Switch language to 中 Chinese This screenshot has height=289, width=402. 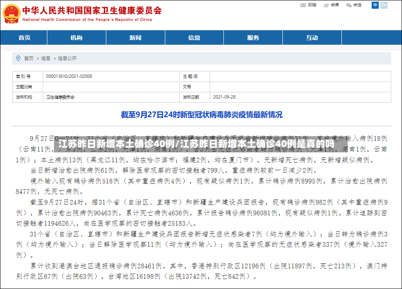375,5
